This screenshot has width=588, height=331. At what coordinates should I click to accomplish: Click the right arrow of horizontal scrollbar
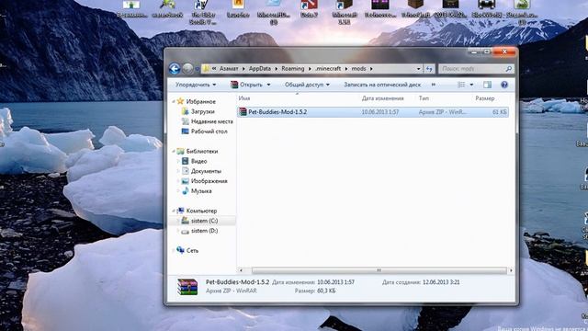coord(511,270)
